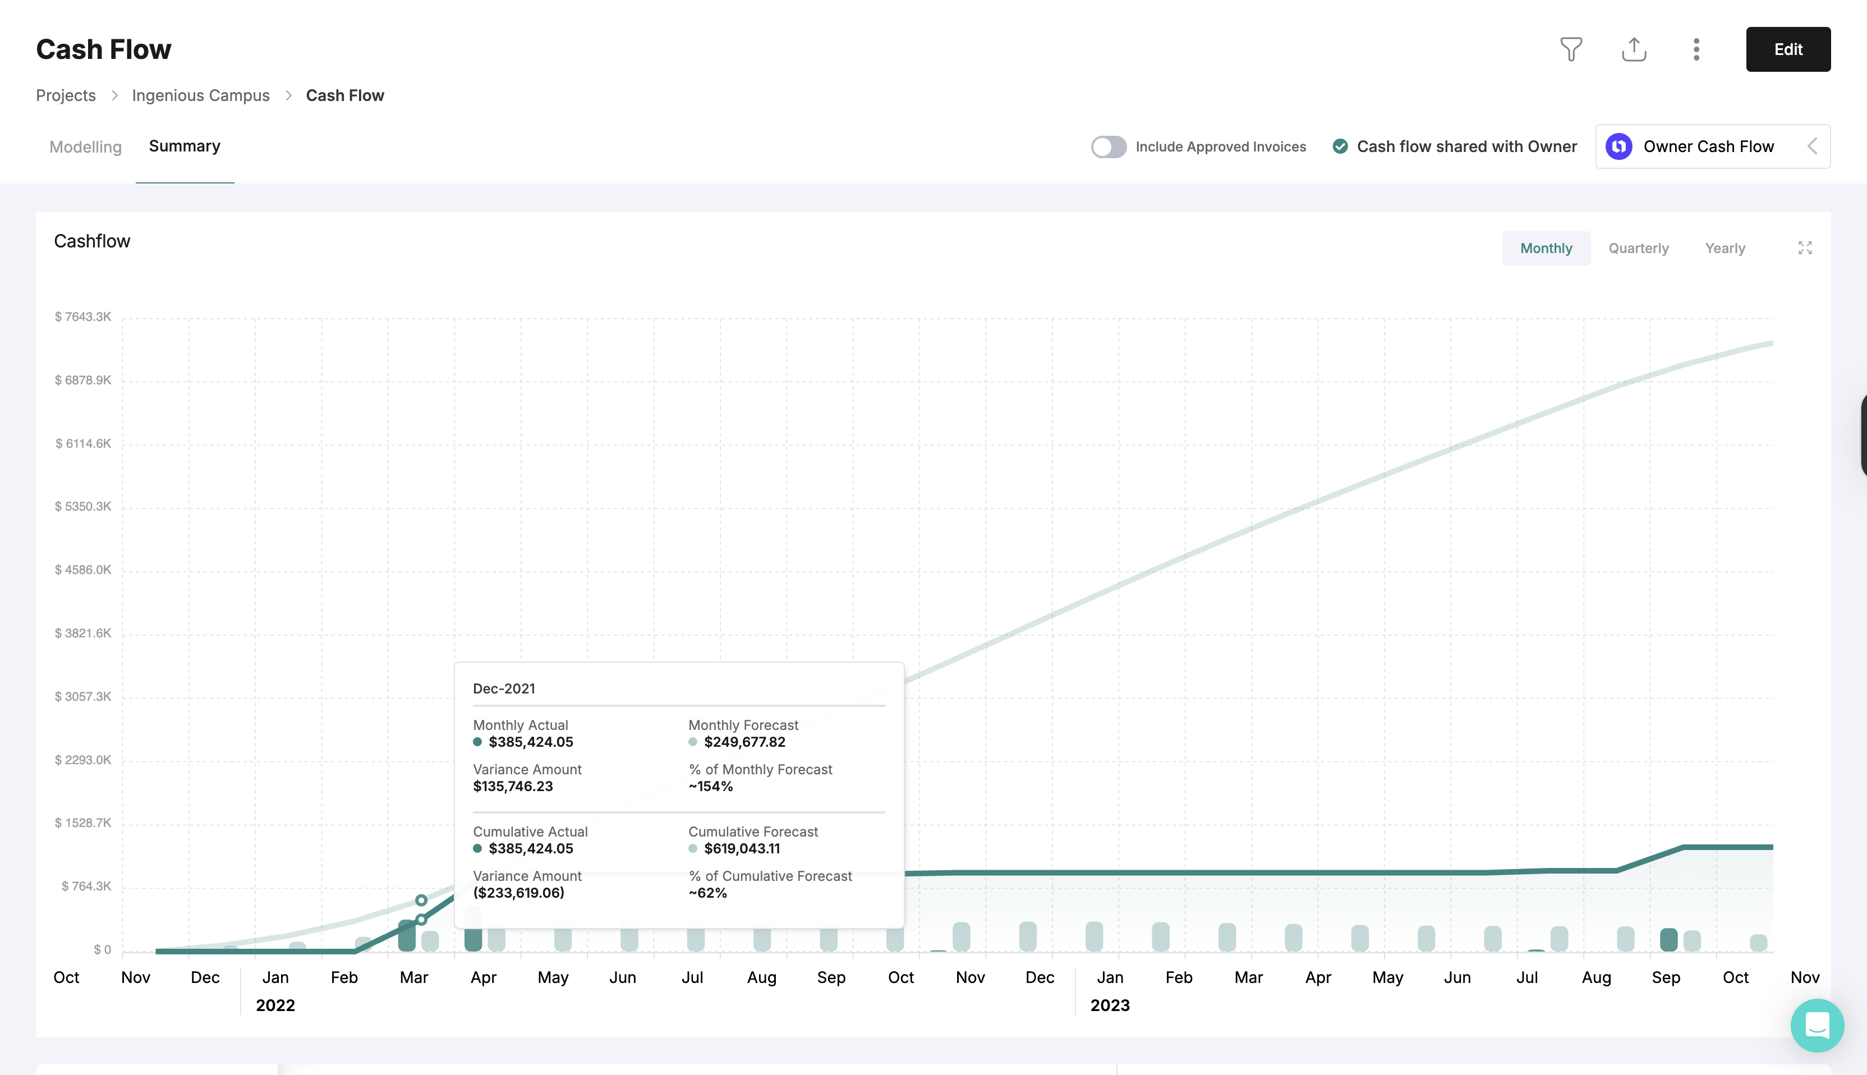Screen dimensions: 1867x1075
Task: Expand chart to fullscreen
Action: tap(1804, 248)
